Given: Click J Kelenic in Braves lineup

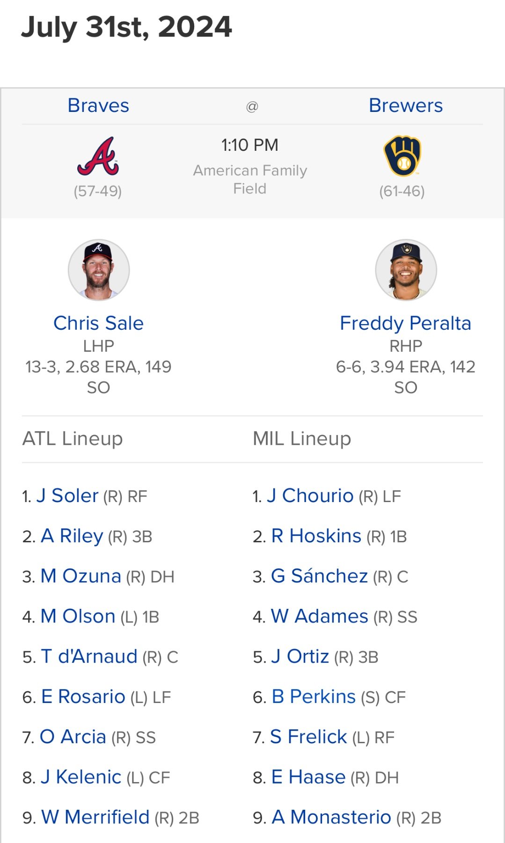Looking at the screenshot, I should (81, 777).
